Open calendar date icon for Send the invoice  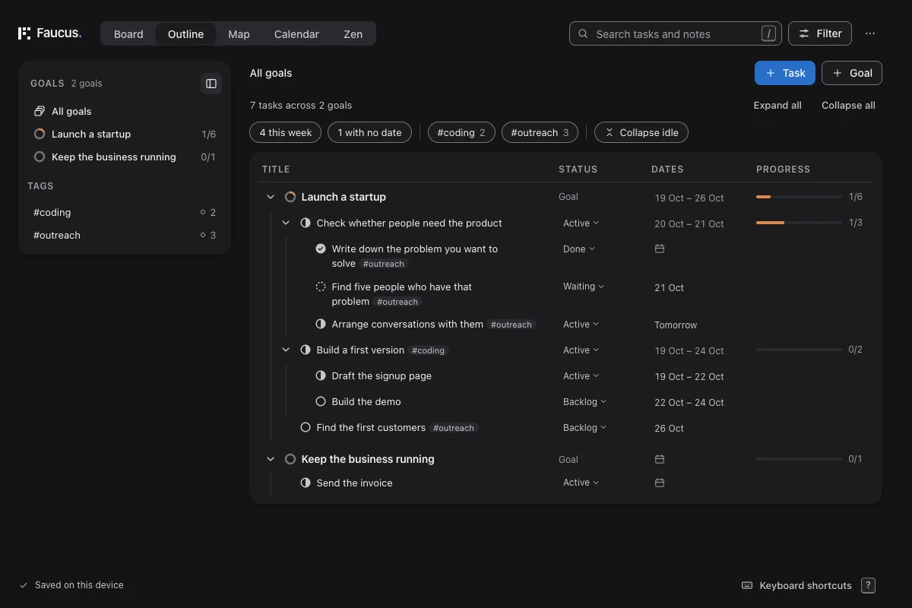(660, 483)
